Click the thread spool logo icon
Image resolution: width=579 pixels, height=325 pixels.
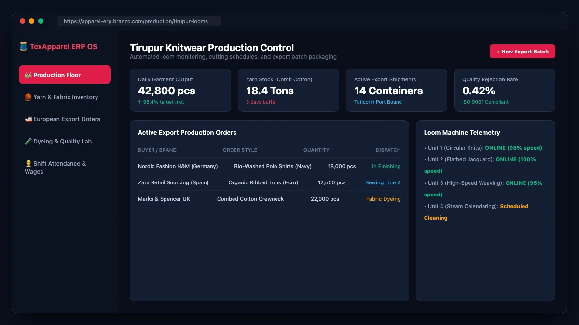[23, 47]
